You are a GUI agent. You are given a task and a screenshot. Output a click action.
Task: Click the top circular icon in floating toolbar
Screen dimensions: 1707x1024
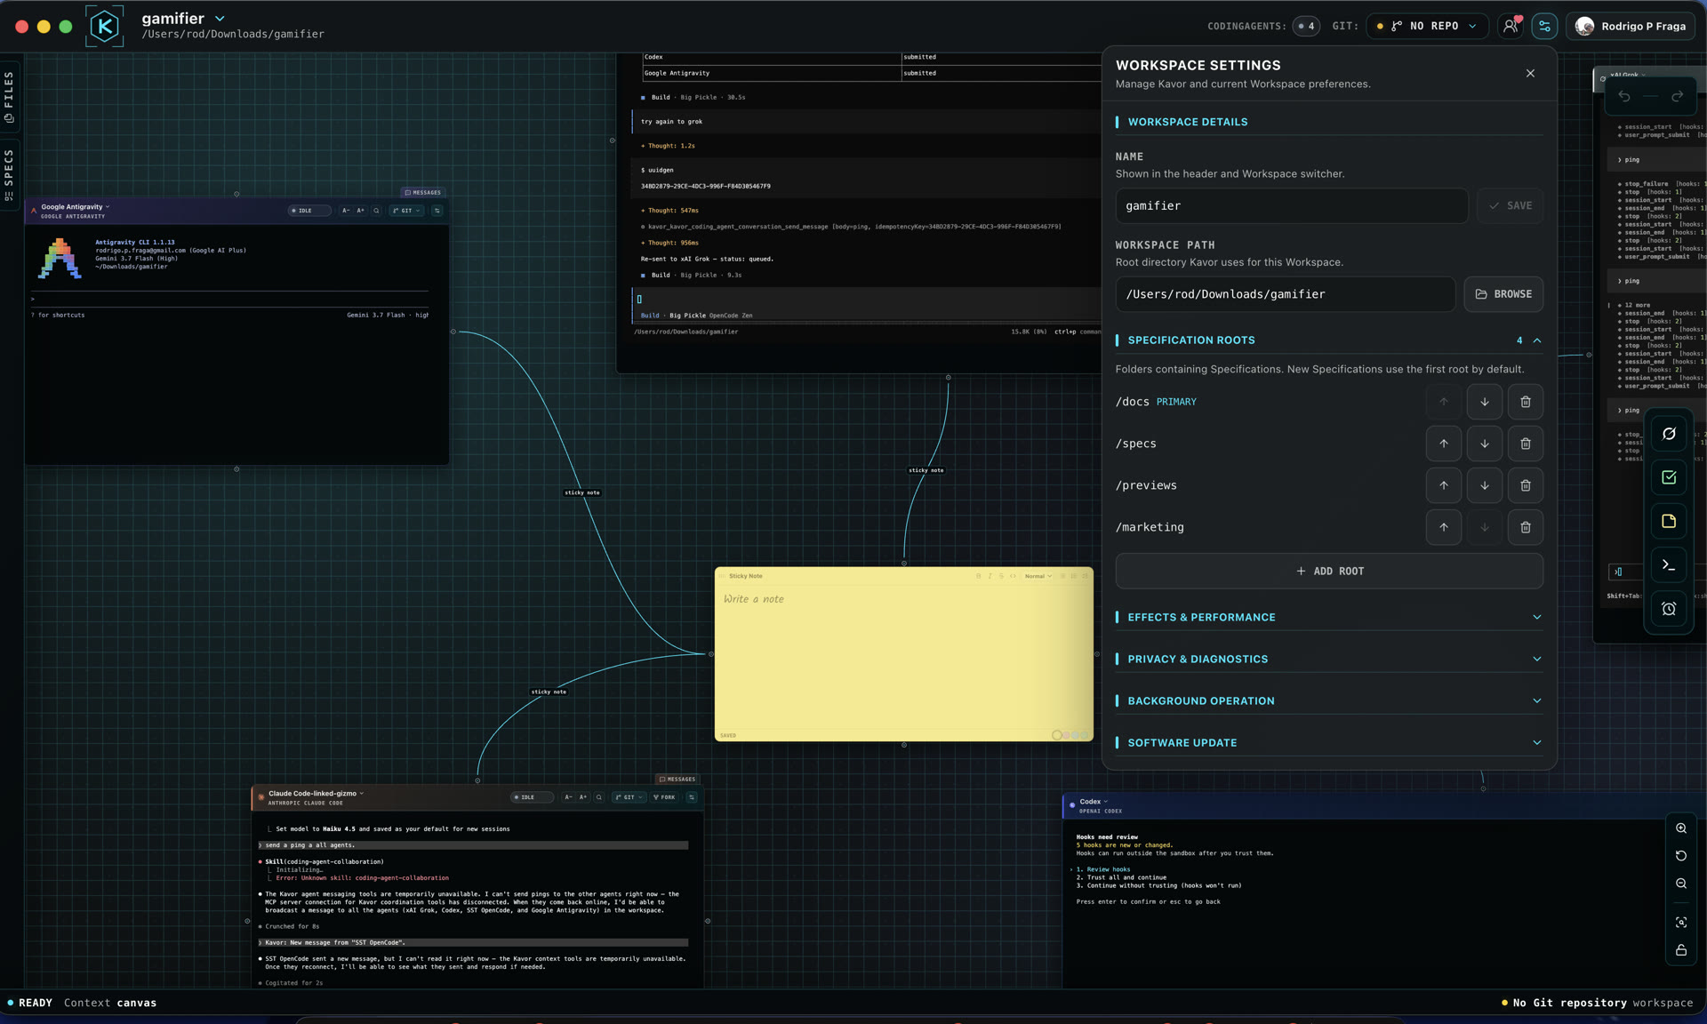coord(1669,434)
